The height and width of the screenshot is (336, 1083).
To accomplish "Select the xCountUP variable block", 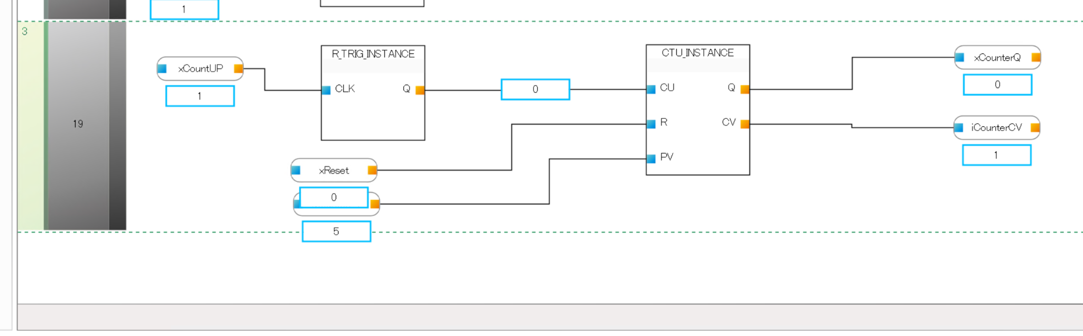I will (200, 69).
